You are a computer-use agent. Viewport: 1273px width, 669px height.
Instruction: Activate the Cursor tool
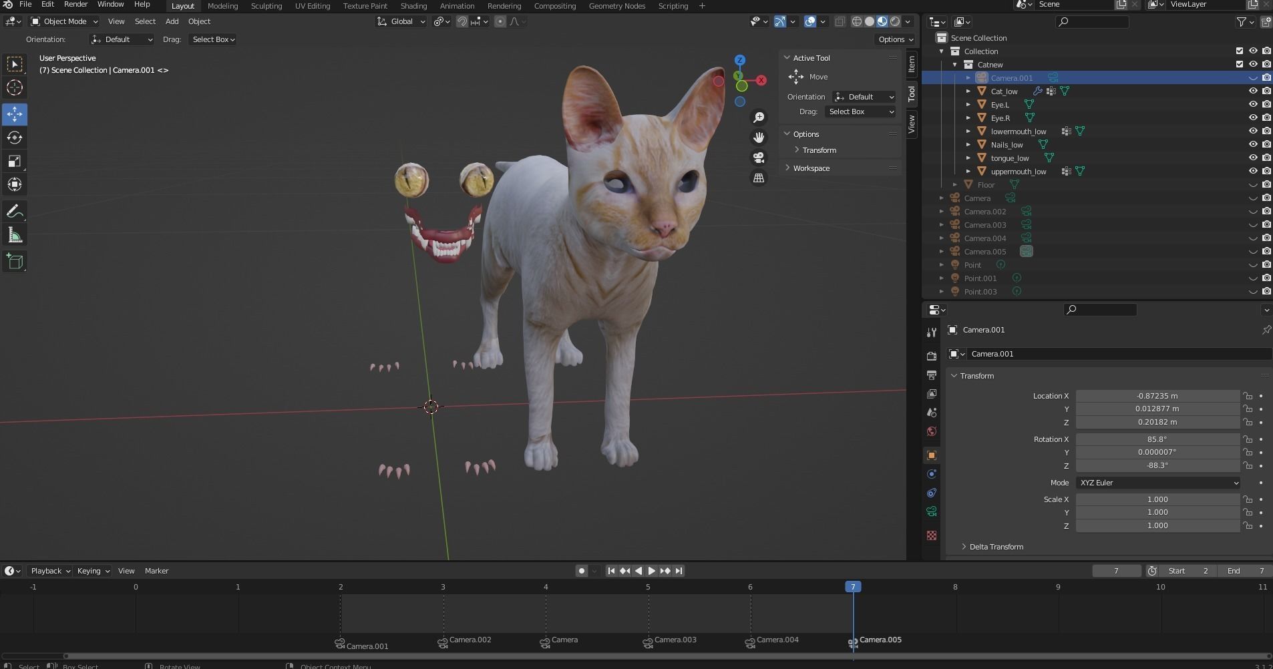[15, 87]
